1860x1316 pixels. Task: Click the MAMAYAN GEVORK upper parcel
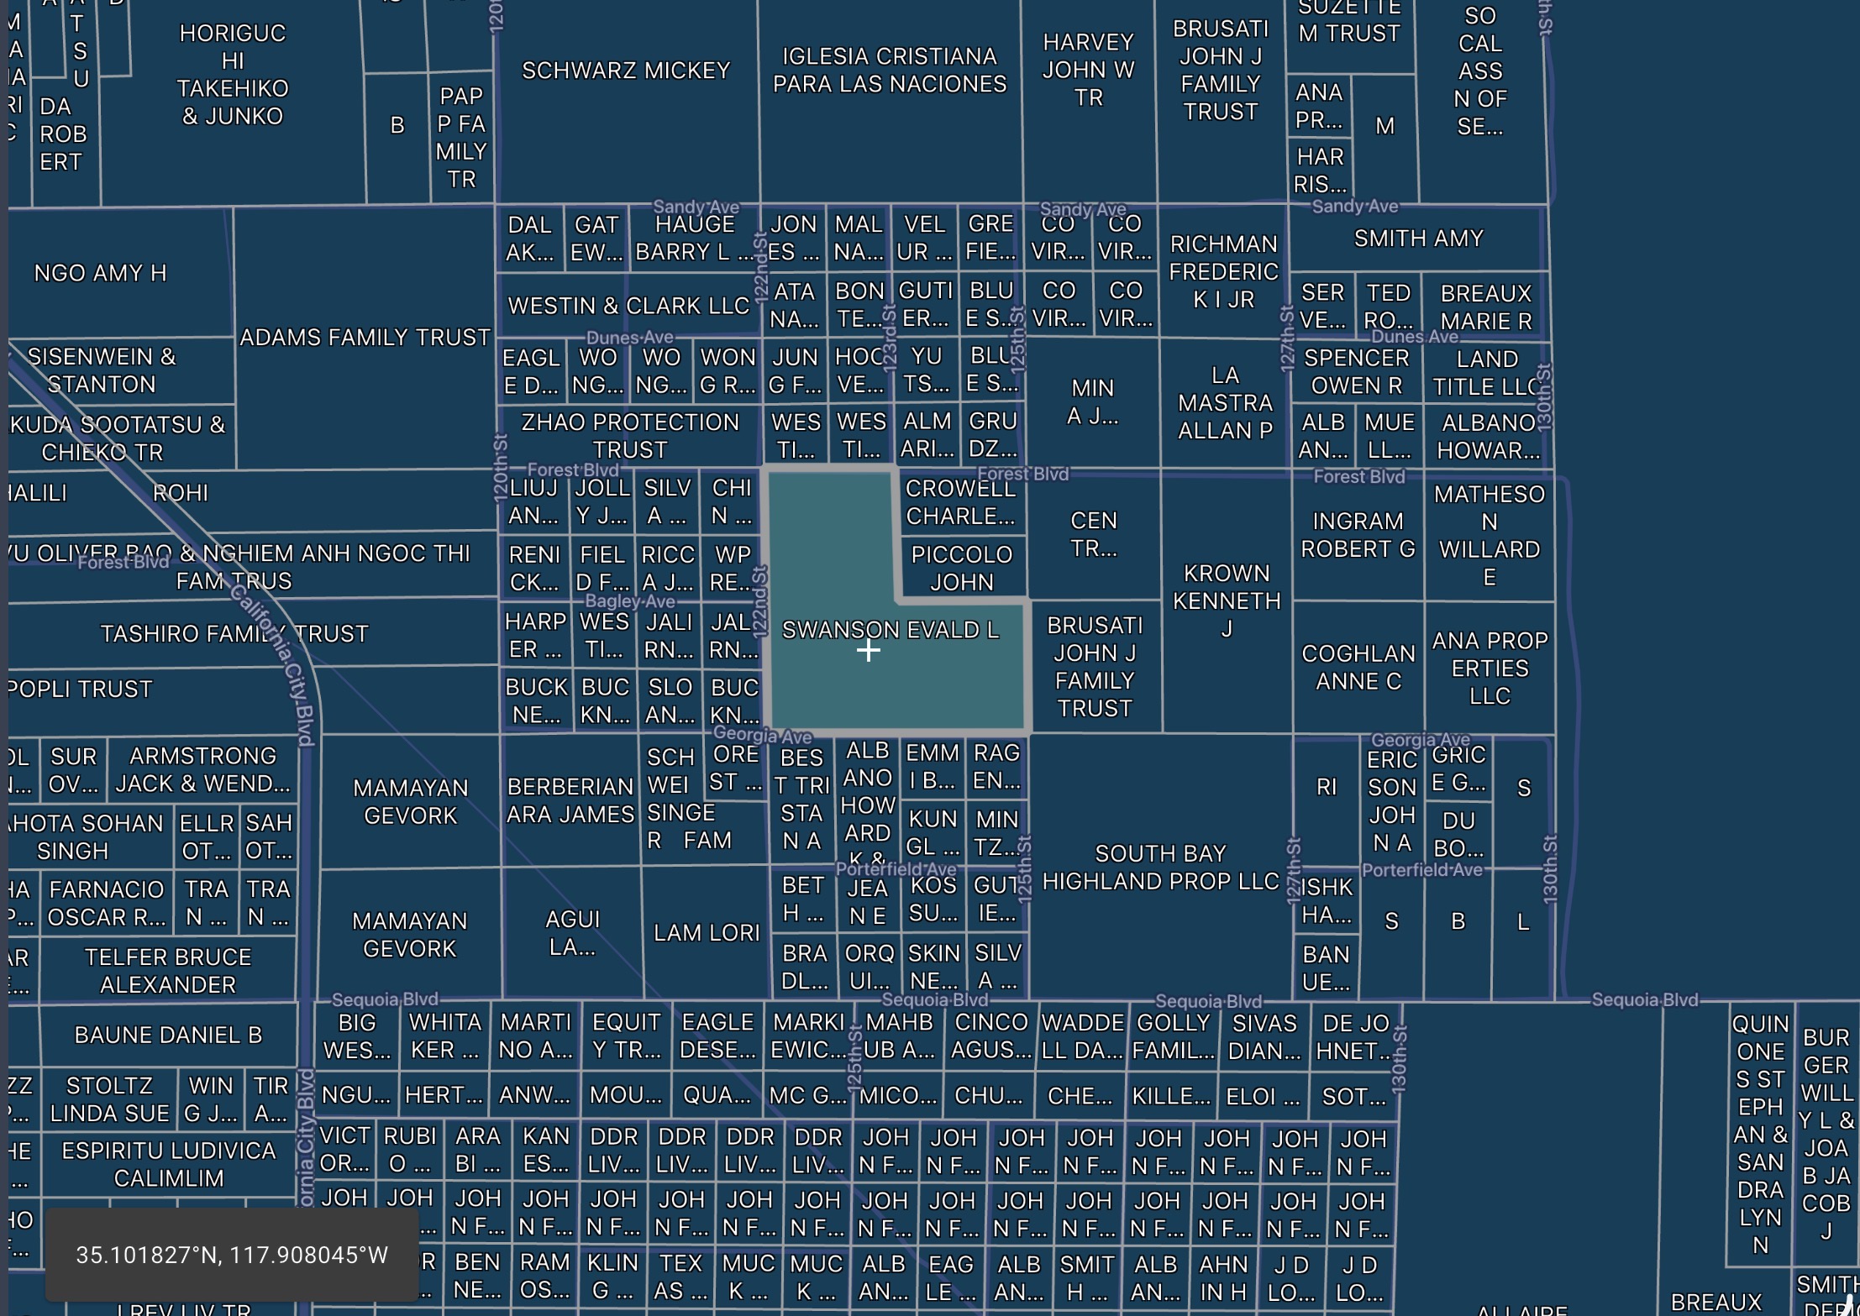pos(410,802)
